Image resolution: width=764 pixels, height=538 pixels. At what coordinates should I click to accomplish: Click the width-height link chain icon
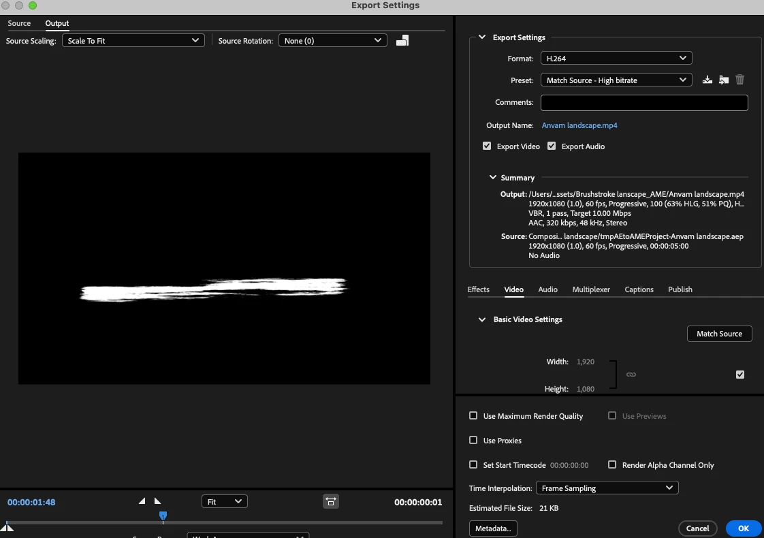coord(631,375)
